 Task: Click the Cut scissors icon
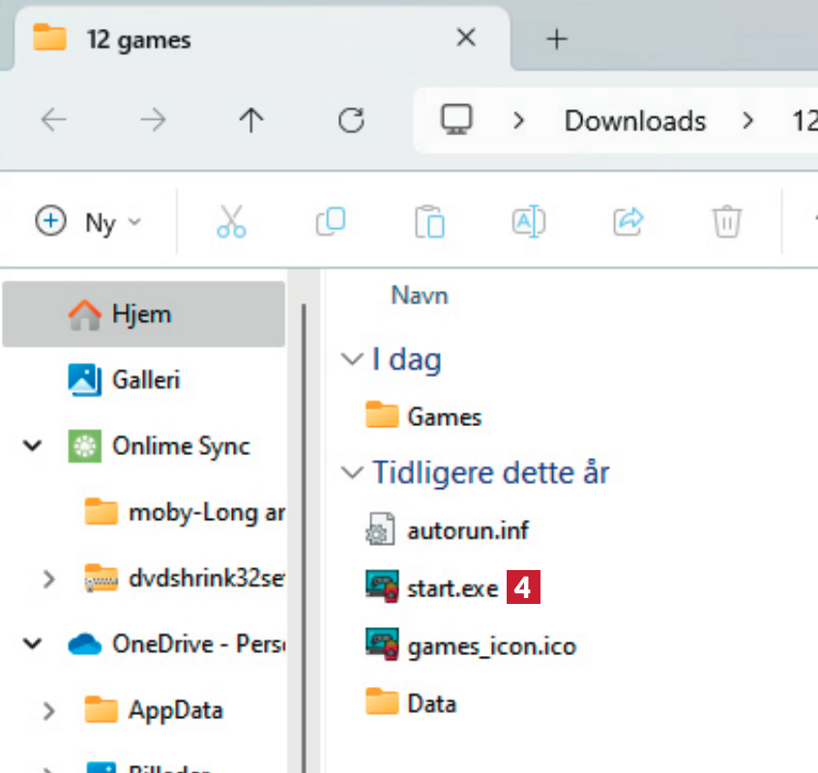tap(231, 222)
